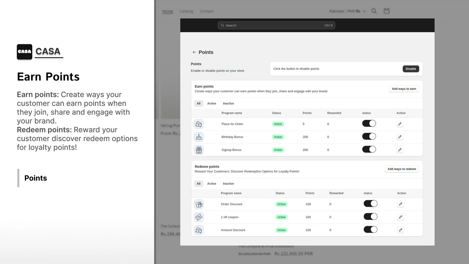Click Active badge in Place An Order row
This screenshot has width=469, height=264.
[x=278, y=124]
